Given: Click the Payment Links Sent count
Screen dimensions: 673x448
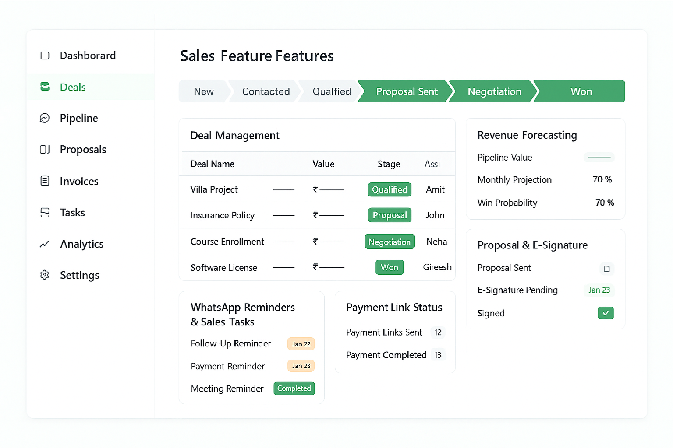Looking at the screenshot, I should [438, 332].
